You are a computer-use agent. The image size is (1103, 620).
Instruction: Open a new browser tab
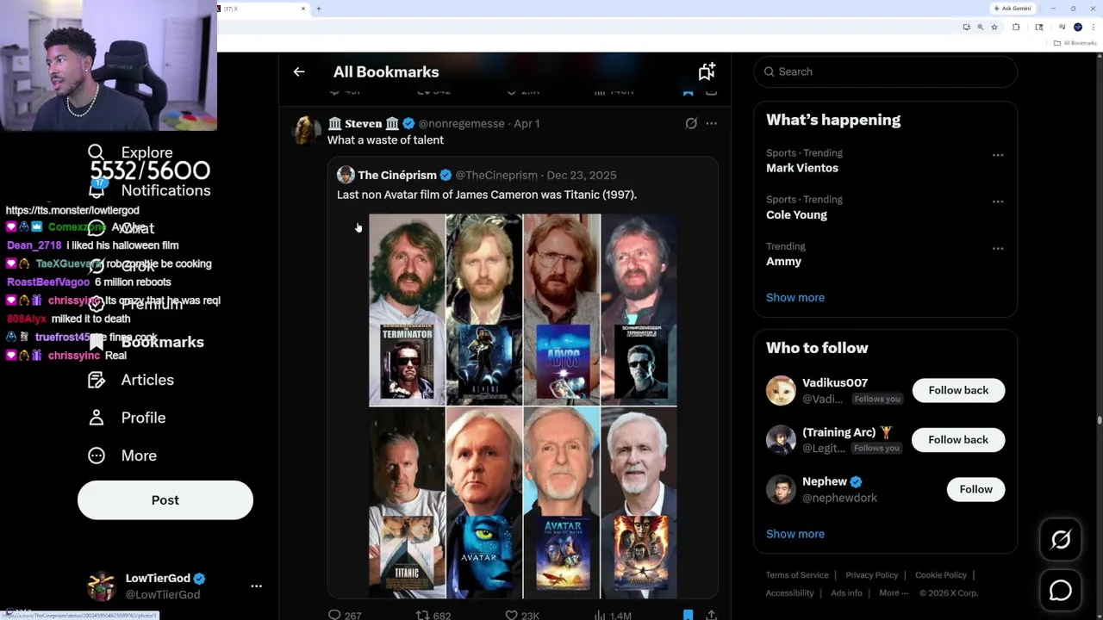coord(319,9)
